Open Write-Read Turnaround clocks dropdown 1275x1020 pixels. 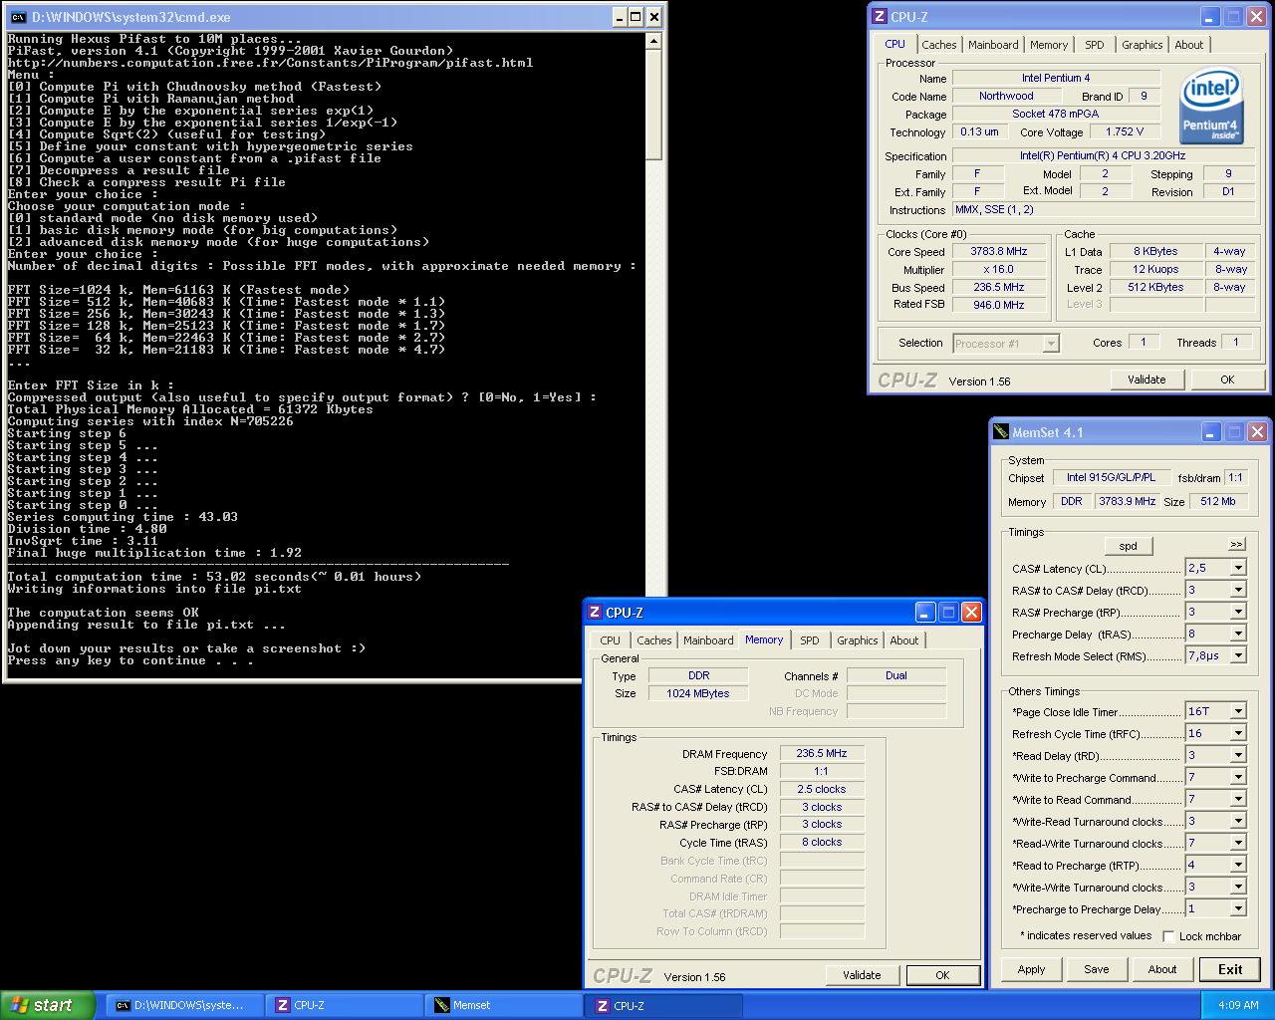click(x=1238, y=821)
